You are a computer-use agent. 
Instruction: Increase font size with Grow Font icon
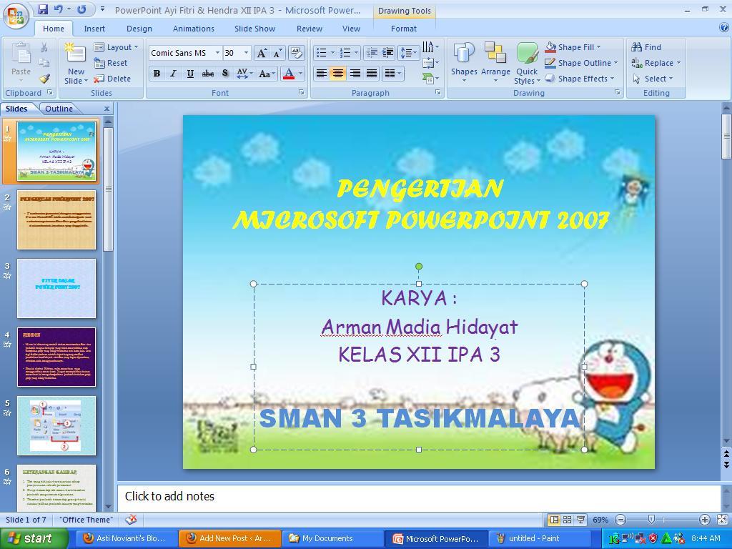(262, 53)
